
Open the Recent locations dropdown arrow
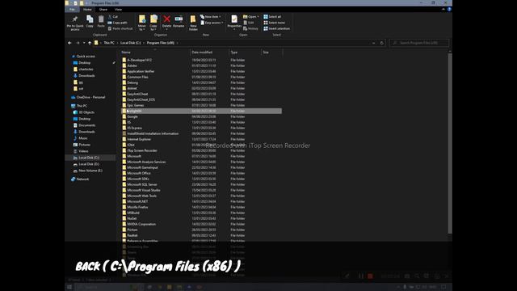coord(84,43)
